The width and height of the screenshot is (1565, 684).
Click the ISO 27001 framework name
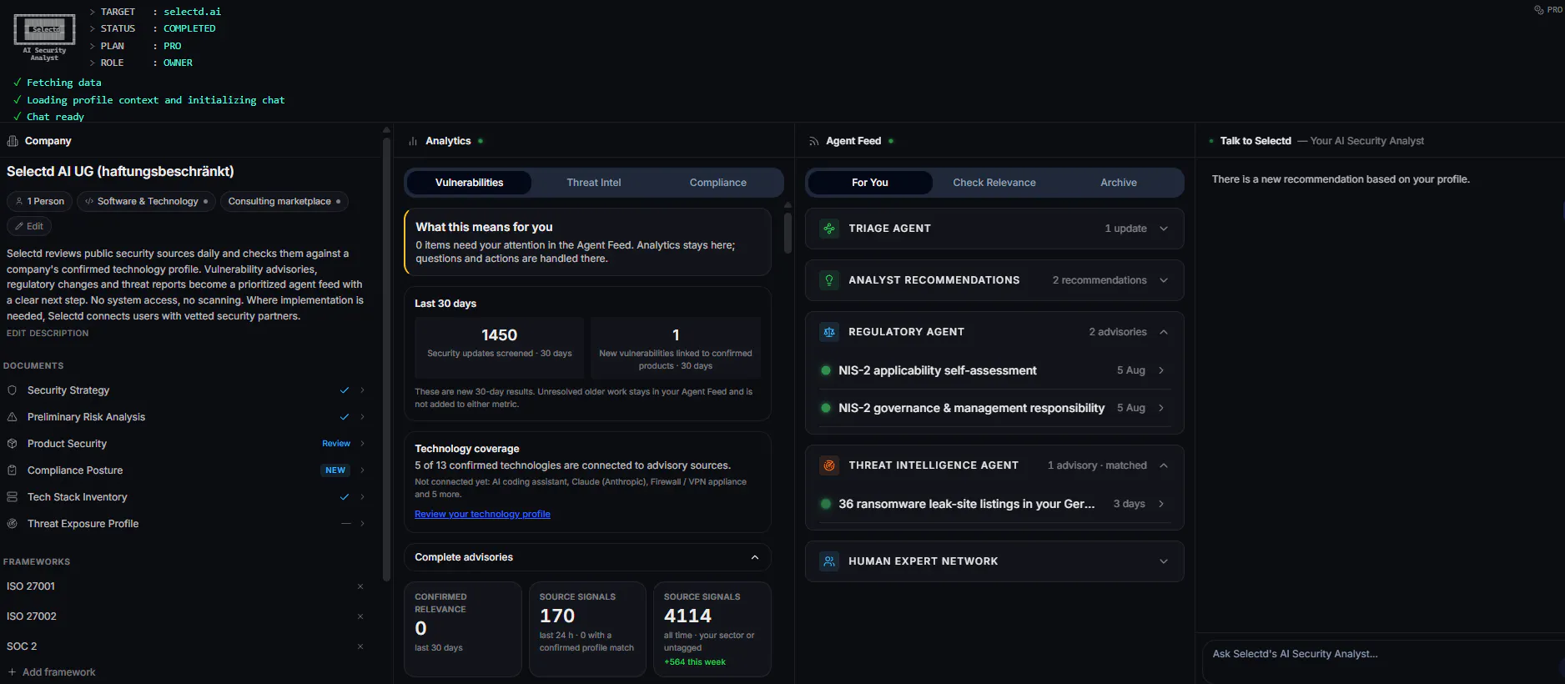31,586
